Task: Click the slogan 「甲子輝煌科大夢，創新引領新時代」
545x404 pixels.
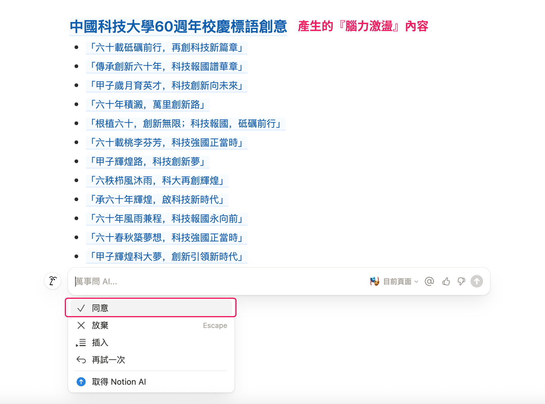Action: click(166, 257)
